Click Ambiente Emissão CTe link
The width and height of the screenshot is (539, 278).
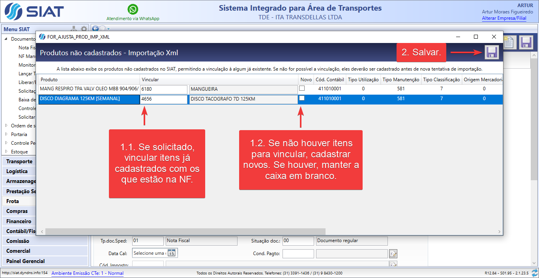pyautogui.click(x=87, y=273)
